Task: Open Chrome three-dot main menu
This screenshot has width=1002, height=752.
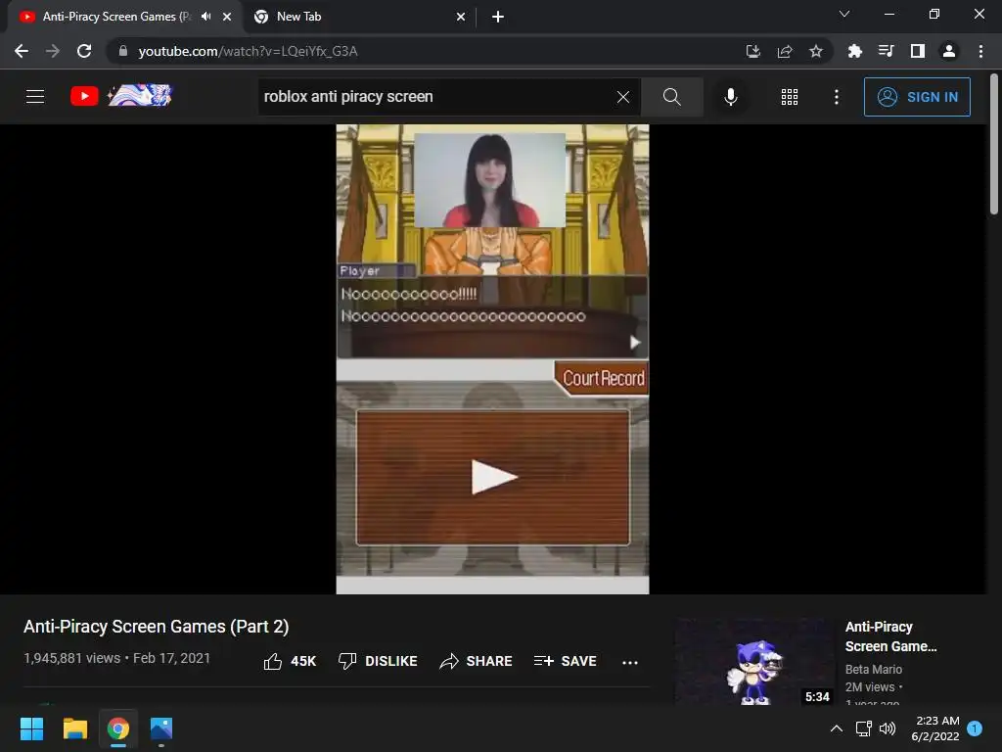Action: click(x=980, y=51)
